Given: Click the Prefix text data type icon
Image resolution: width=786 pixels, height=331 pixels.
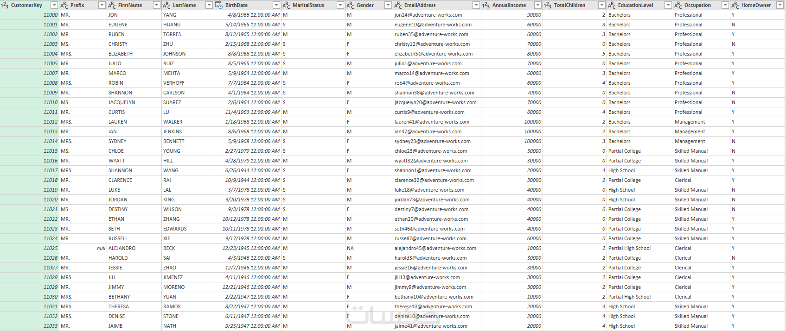Looking at the screenshot, I should 64,5.
